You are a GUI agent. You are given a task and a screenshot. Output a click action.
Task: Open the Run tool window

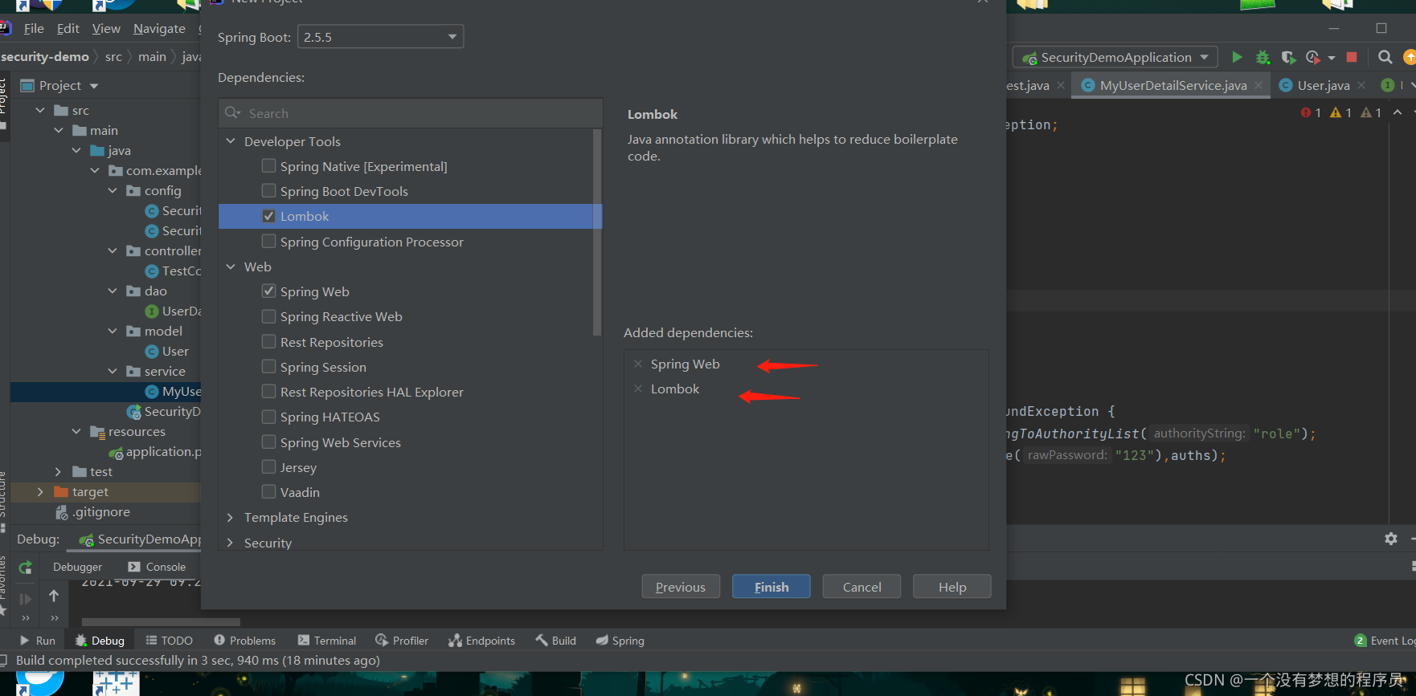(38, 641)
